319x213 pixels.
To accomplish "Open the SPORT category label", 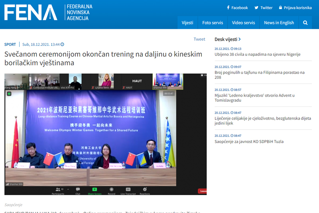I will [x=10, y=45].
